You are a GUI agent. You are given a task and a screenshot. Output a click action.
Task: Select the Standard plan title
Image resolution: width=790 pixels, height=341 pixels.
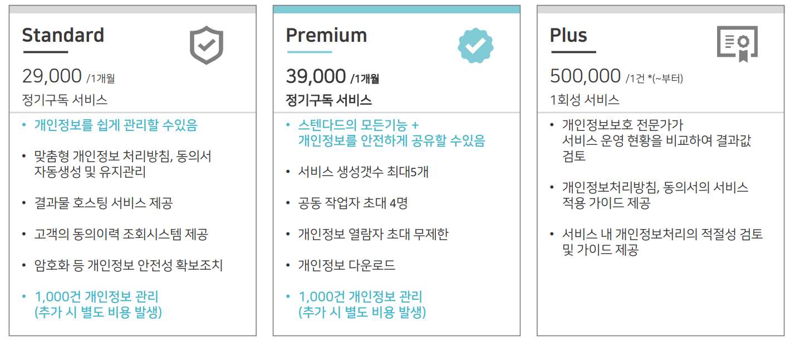(63, 35)
